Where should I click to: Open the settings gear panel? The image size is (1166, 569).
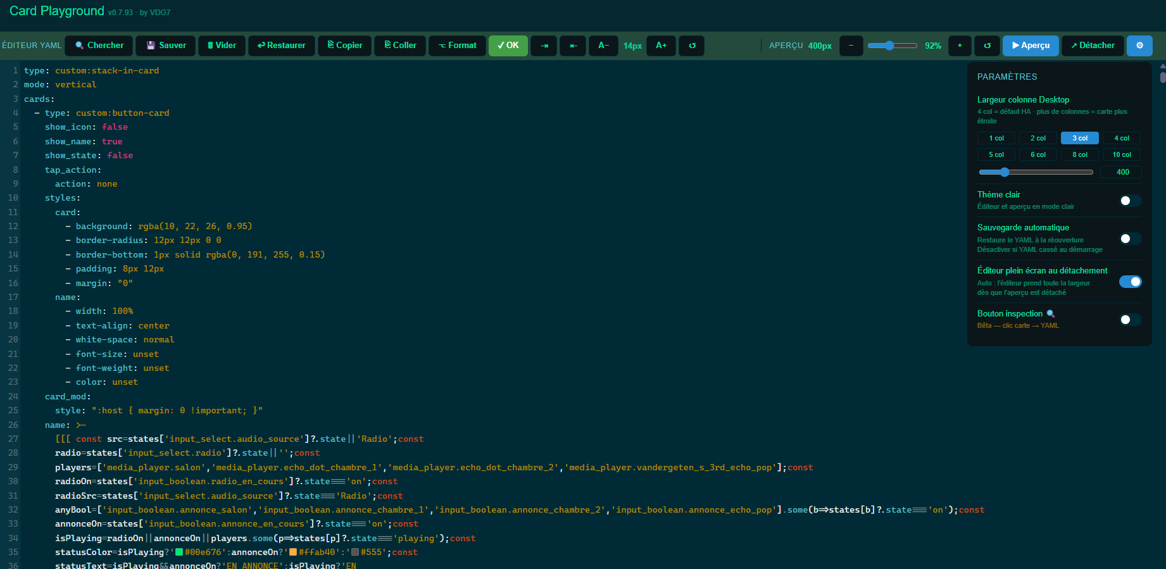coord(1139,46)
